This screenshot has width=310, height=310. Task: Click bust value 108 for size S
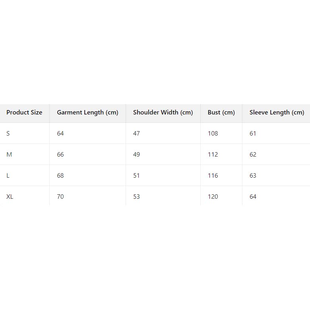point(213,134)
